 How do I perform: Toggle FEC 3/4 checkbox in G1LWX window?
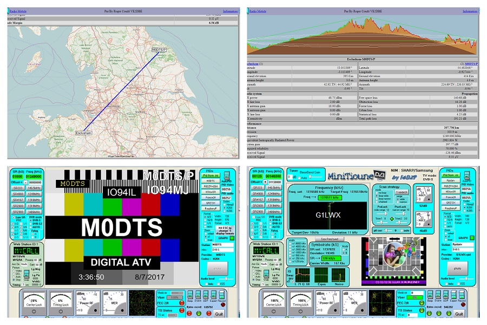pyautogui.click(x=261, y=227)
